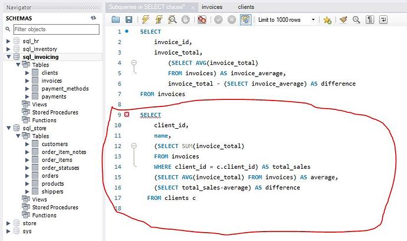Collapse Tables under sql_store

pyautogui.click(x=18, y=136)
